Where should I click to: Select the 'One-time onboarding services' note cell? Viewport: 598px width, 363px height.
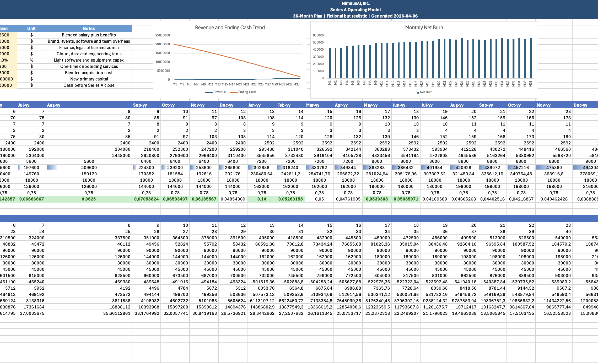(x=89, y=66)
